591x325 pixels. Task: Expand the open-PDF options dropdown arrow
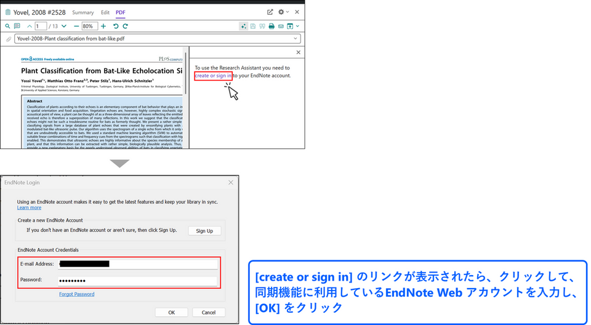[298, 26]
